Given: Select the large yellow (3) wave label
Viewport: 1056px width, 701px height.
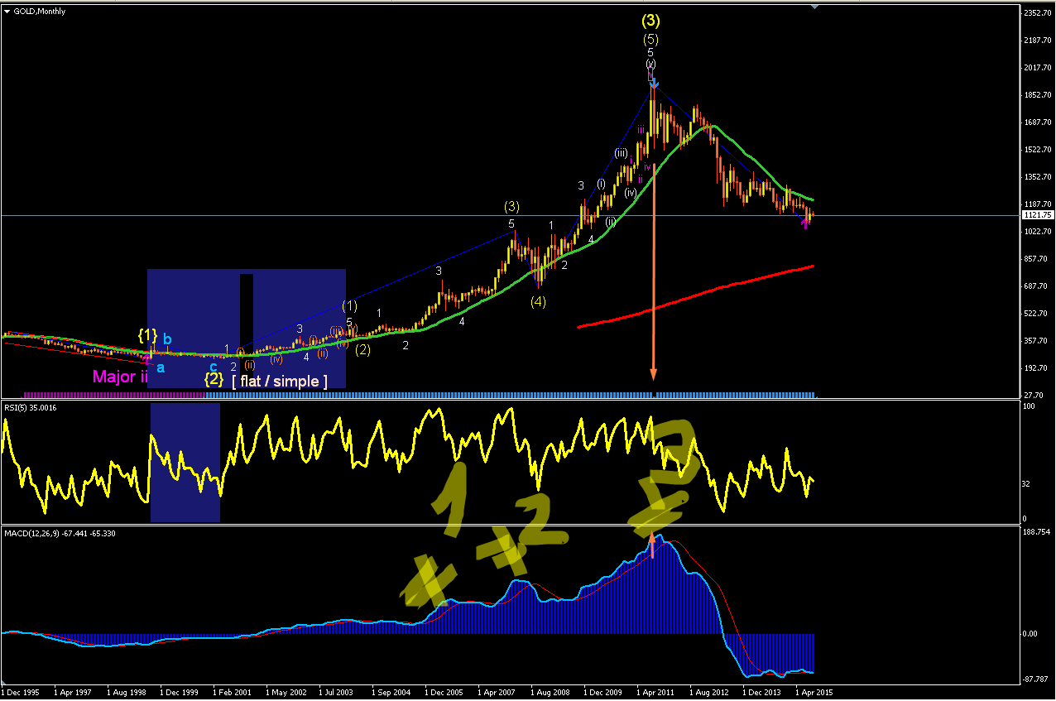Looking at the screenshot, I should [650, 21].
